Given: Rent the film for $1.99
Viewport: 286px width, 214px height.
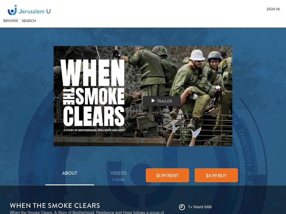Looking at the screenshot, I should pos(167,175).
